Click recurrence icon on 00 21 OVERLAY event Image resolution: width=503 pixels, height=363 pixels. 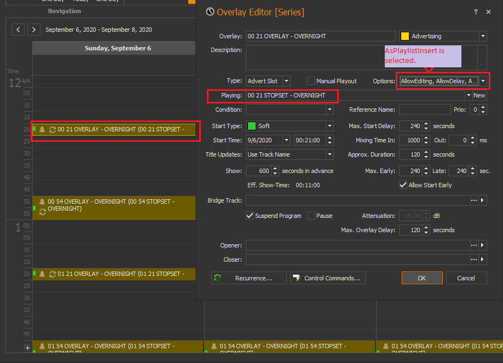pyautogui.click(x=53, y=129)
